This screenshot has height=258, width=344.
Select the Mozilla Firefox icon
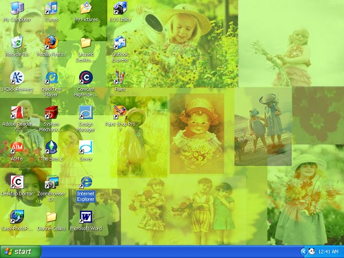click(x=52, y=44)
